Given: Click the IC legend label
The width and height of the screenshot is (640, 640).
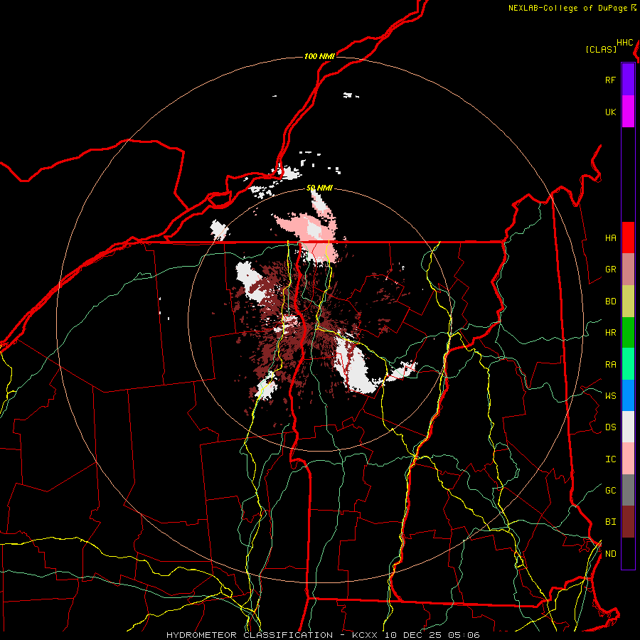Looking at the screenshot, I should pos(610,459).
